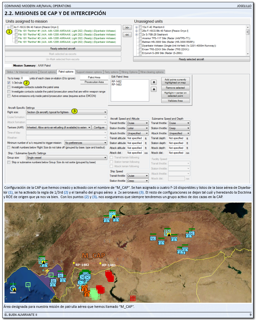The height and width of the screenshot is (320, 256).
Task: Open submarine Station throttle Creep dropdown
Action: 179,128
